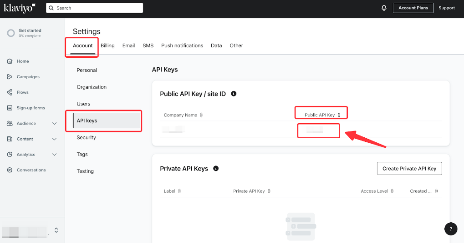Screen dimensions: 464x246
Task: Click the Analytics pie chart icon
Action: [10, 154]
